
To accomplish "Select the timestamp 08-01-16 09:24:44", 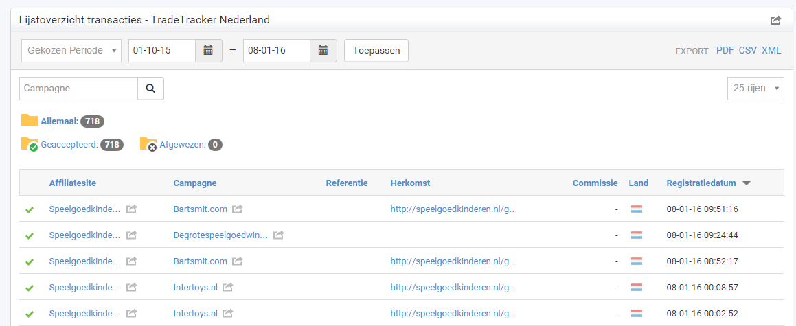I will (x=702, y=235).
